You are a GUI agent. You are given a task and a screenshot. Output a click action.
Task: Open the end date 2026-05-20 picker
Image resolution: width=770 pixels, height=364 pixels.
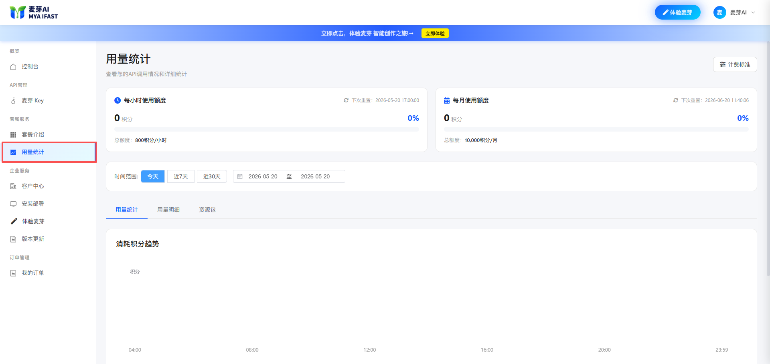(x=315, y=176)
